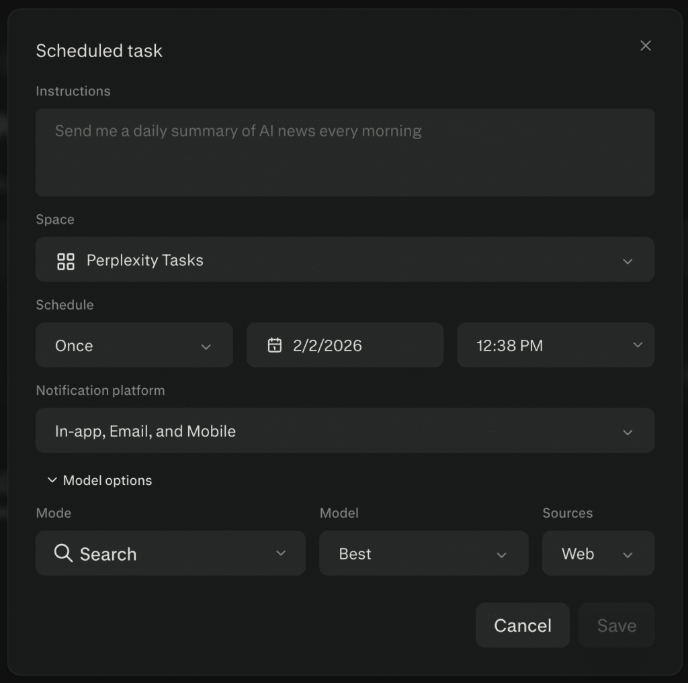Click the chevron on the Sources selector

click(629, 553)
